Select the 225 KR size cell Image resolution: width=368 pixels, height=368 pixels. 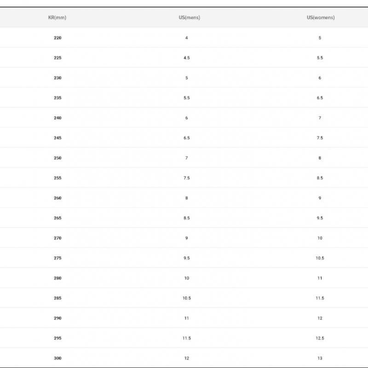[x=57, y=58]
